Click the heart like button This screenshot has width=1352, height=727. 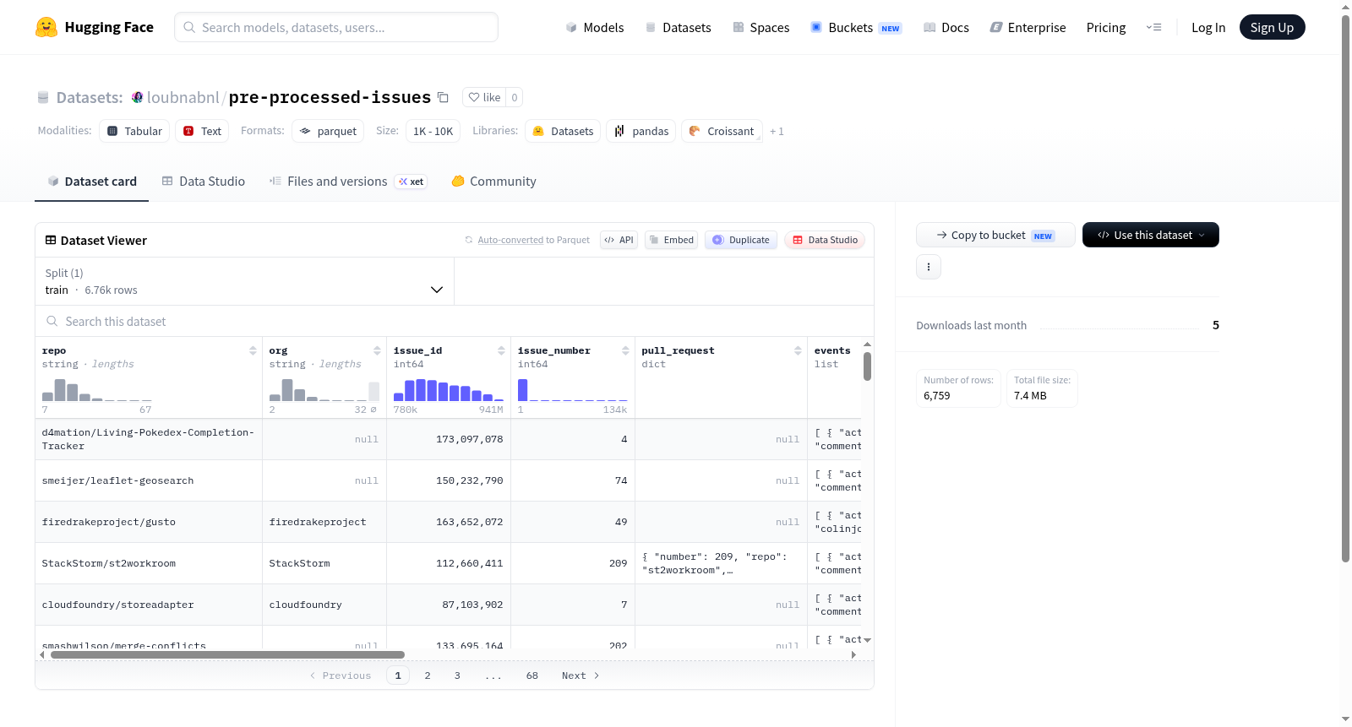pyautogui.click(x=485, y=97)
